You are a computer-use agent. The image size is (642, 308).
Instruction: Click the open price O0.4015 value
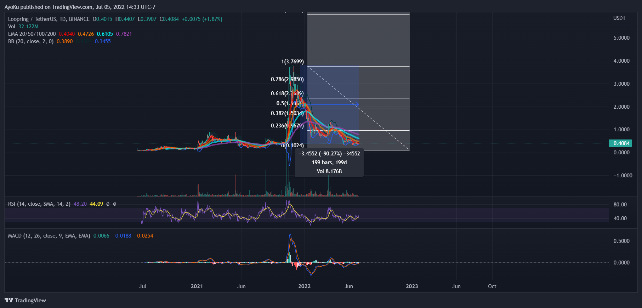tap(102, 19)
